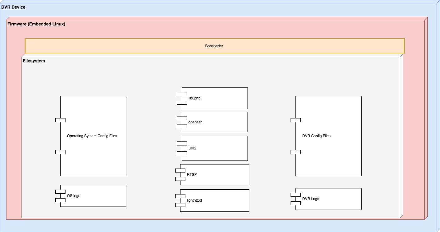This screenshot has height=232, width=440.
Task: Click the component icon on DNS
Action: pos(182,148)
